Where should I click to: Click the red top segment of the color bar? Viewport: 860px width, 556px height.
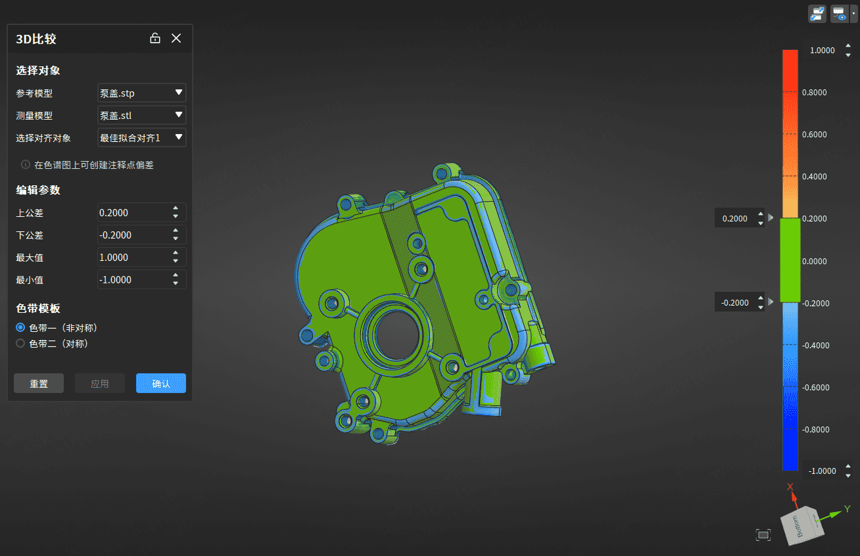pyautogui.click(x=790, y=71)
